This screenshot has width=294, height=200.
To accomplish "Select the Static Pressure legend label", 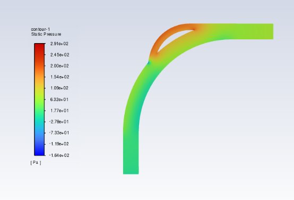I will tap(46, 34).
